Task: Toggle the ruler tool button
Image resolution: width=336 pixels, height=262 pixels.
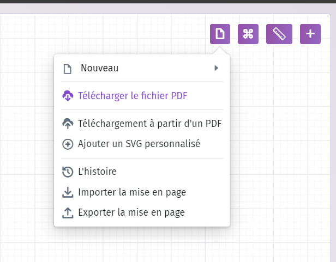Action: tap(279, 34)
